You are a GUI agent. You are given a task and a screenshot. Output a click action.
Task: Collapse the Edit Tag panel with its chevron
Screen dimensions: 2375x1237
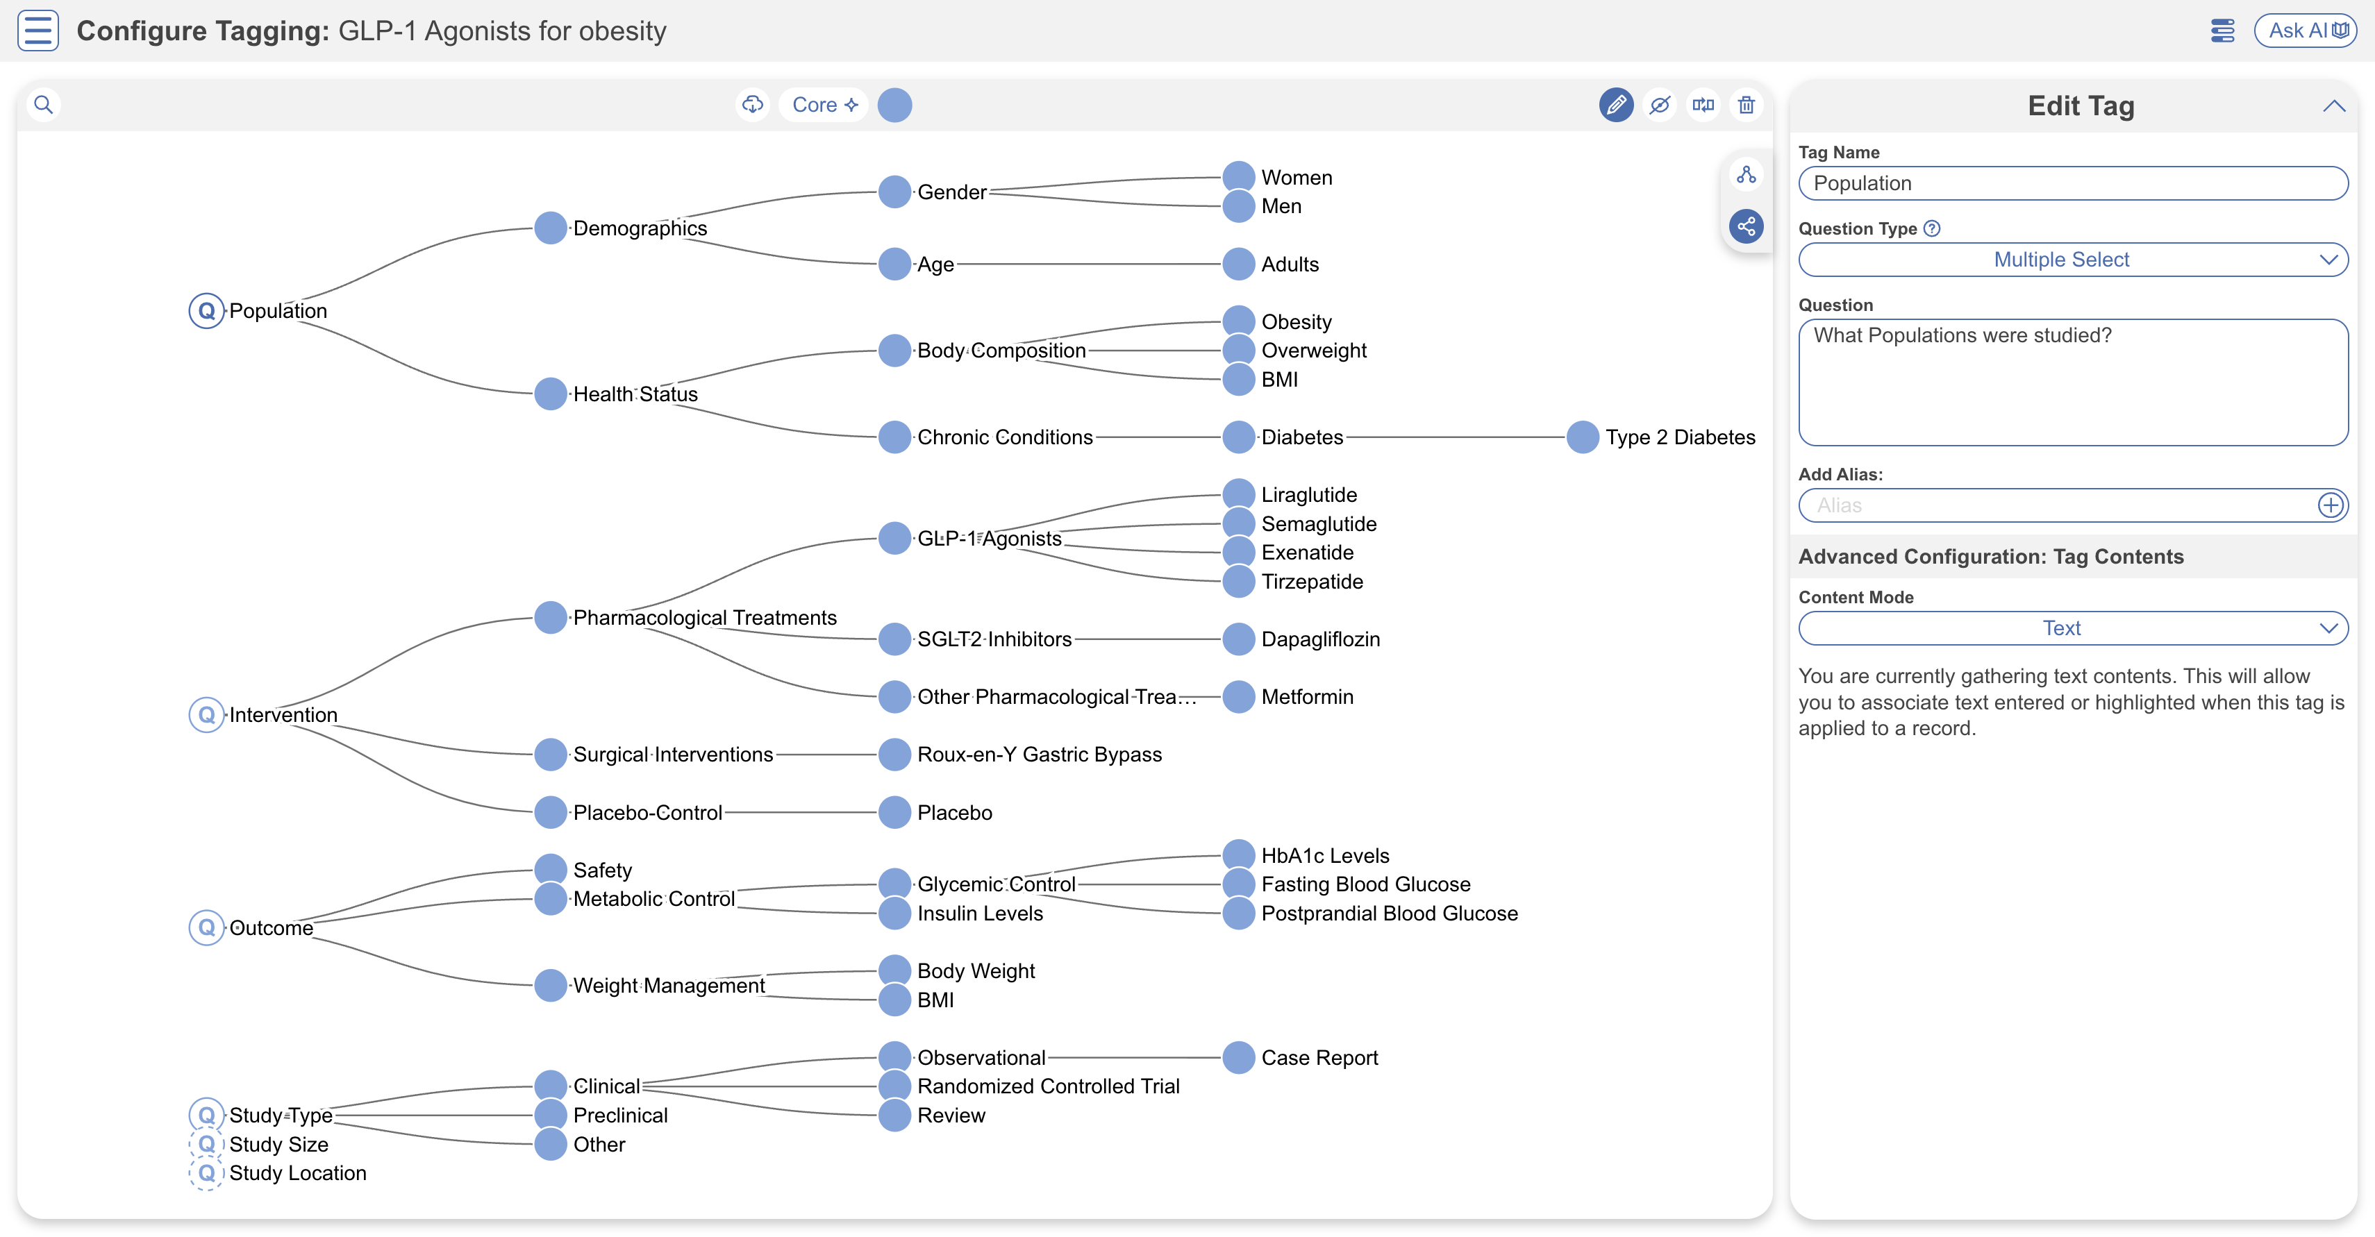[2335, 106]
